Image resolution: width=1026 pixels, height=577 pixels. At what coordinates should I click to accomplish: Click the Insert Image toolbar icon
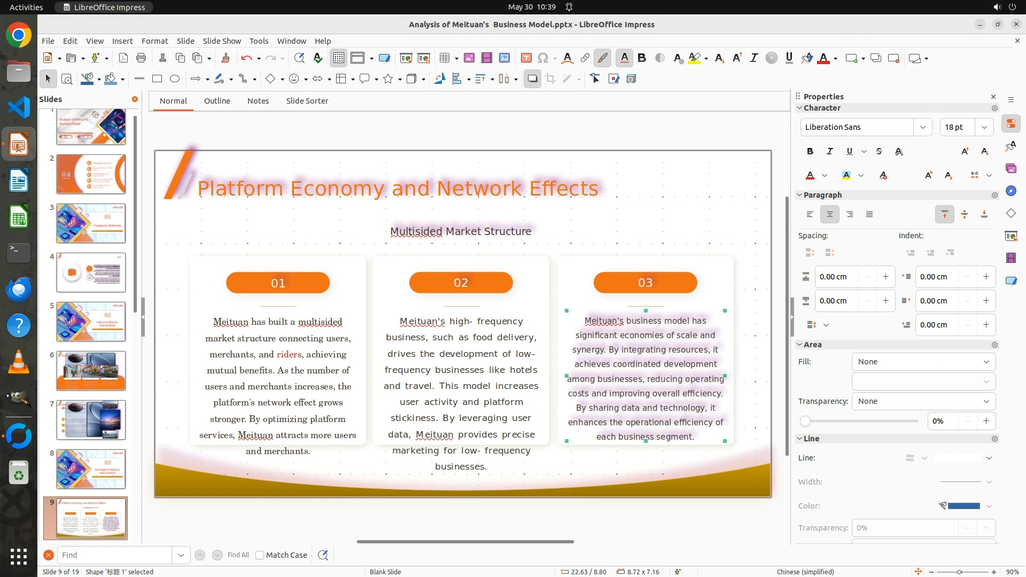469,58
